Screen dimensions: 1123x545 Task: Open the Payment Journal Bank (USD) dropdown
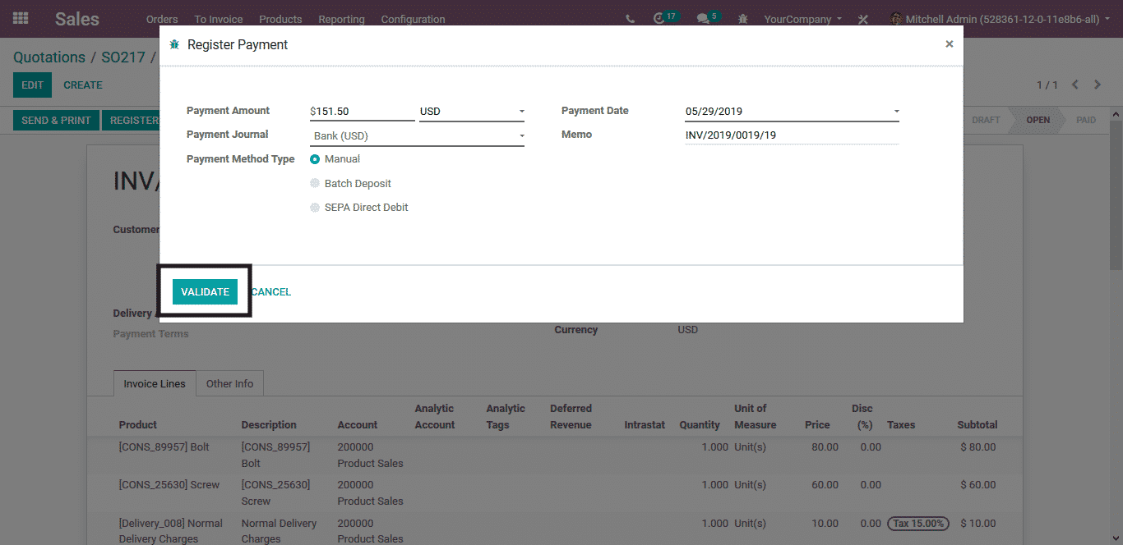416,136
